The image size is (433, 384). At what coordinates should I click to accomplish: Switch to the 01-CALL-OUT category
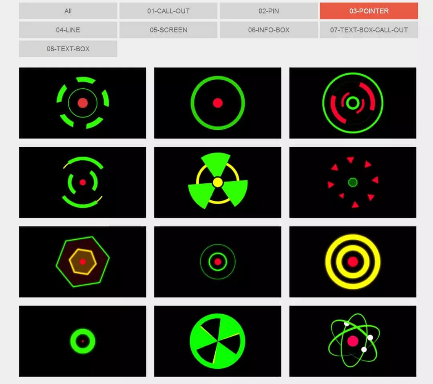[168, 11]
